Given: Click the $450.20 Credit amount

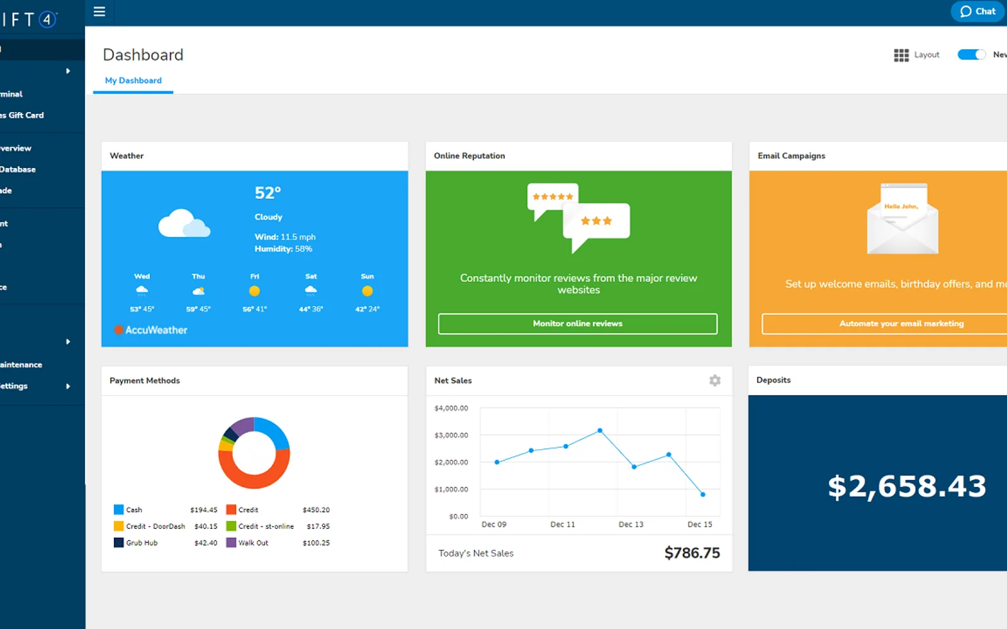Looking at the screenshot, I should coord(316,509).
